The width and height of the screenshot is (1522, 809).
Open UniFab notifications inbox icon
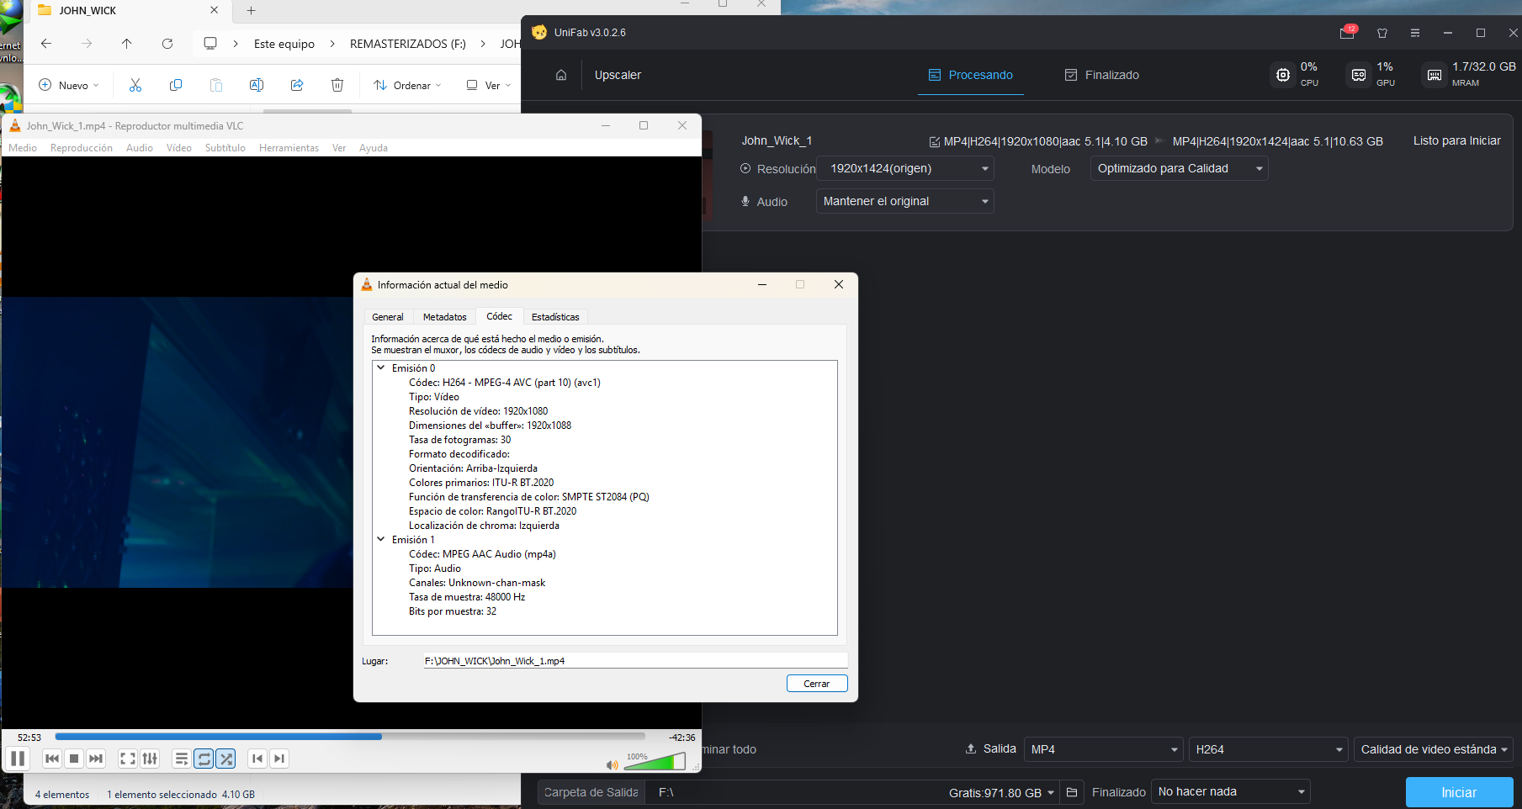[1347, 33]
